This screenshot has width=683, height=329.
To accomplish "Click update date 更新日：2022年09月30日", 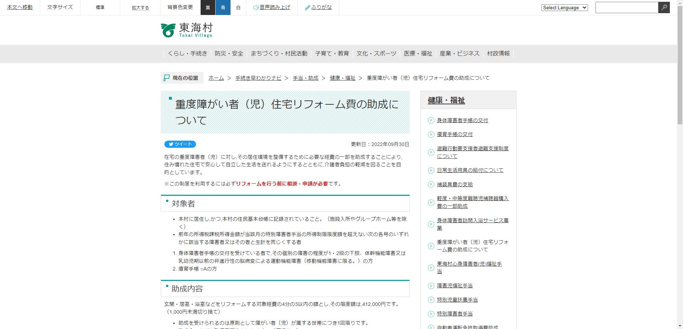I will pyautogui.click(x=380, y=144).
